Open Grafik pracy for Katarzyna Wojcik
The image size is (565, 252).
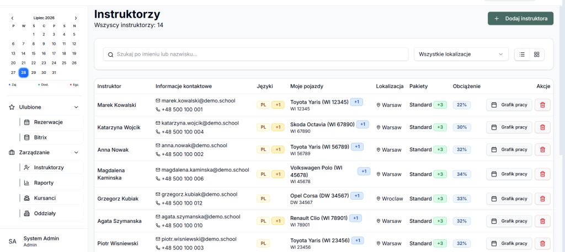coord(509,127)
